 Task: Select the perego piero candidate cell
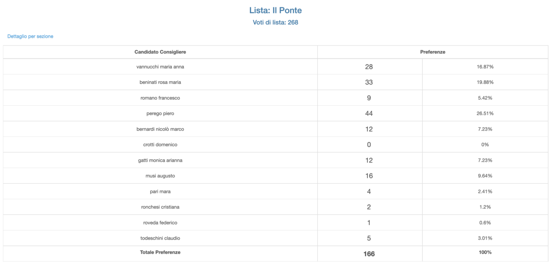[x=160, y=113]
